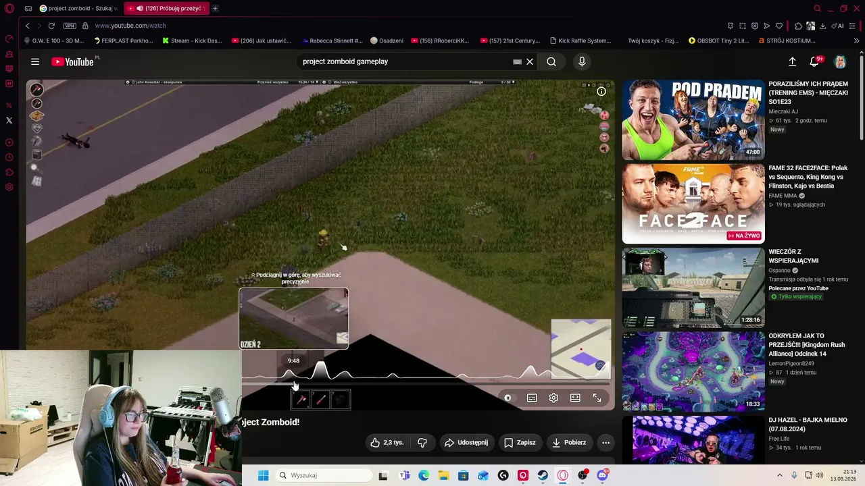Open Microsoft Edge from the taskbar
This screenshot has width=865, height=486.
coord(424,475)
